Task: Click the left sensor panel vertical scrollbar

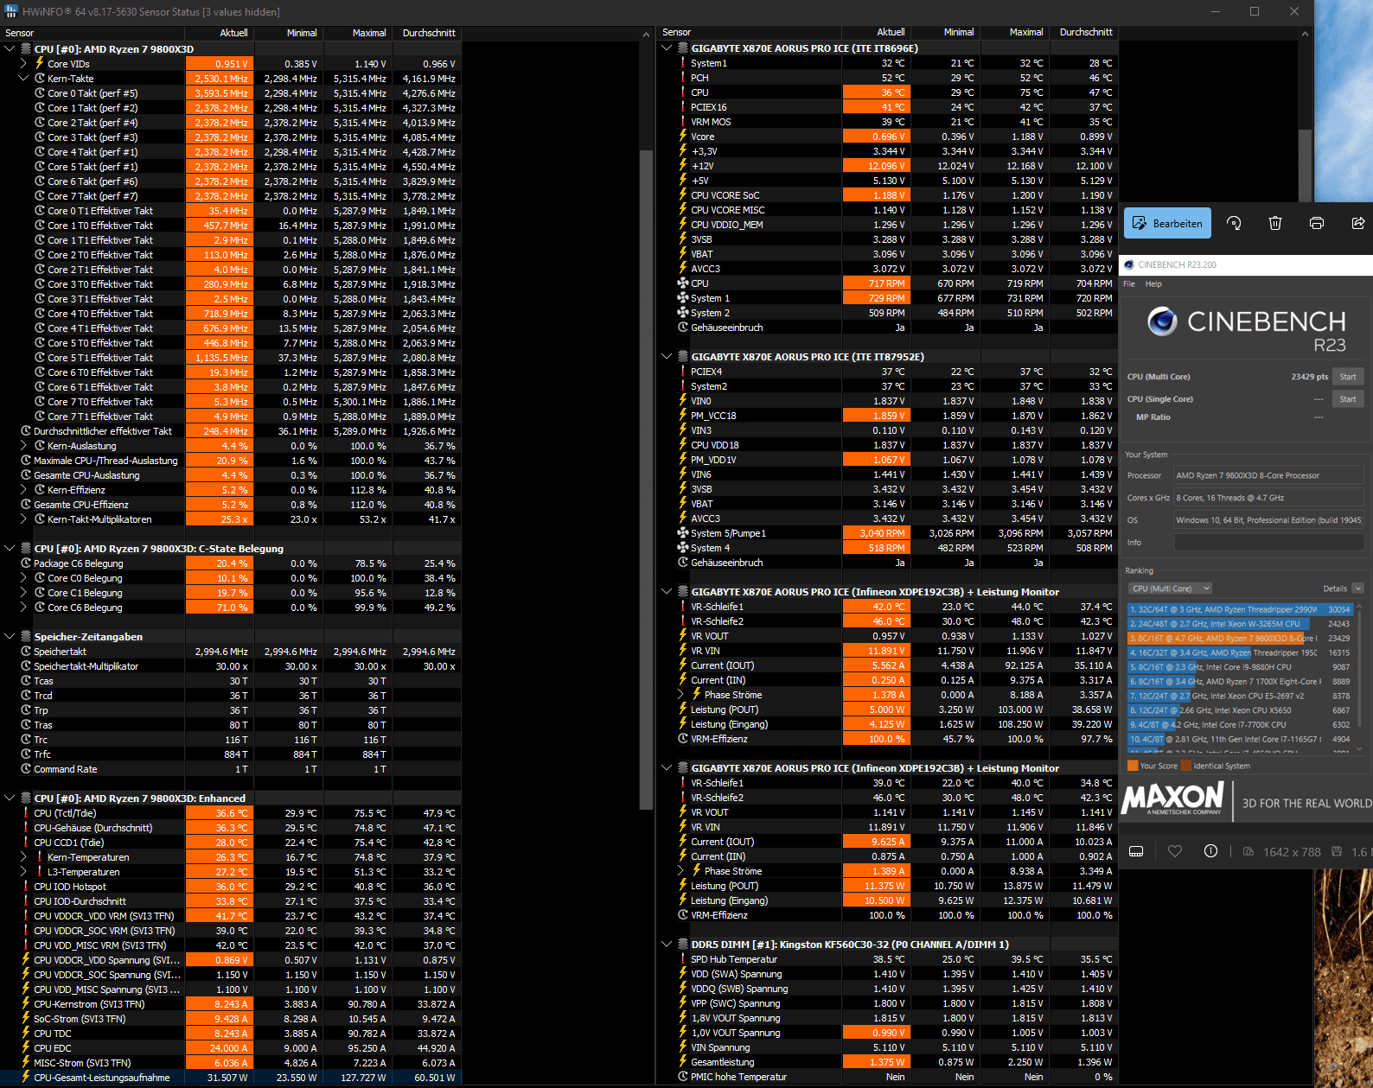Action: pyautogui.click(x=646, y=480)
